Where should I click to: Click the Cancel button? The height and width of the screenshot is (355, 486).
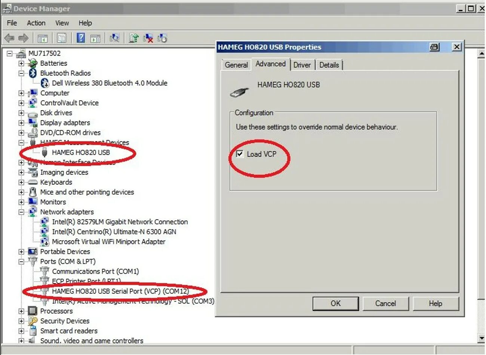(x=385, y=303)
